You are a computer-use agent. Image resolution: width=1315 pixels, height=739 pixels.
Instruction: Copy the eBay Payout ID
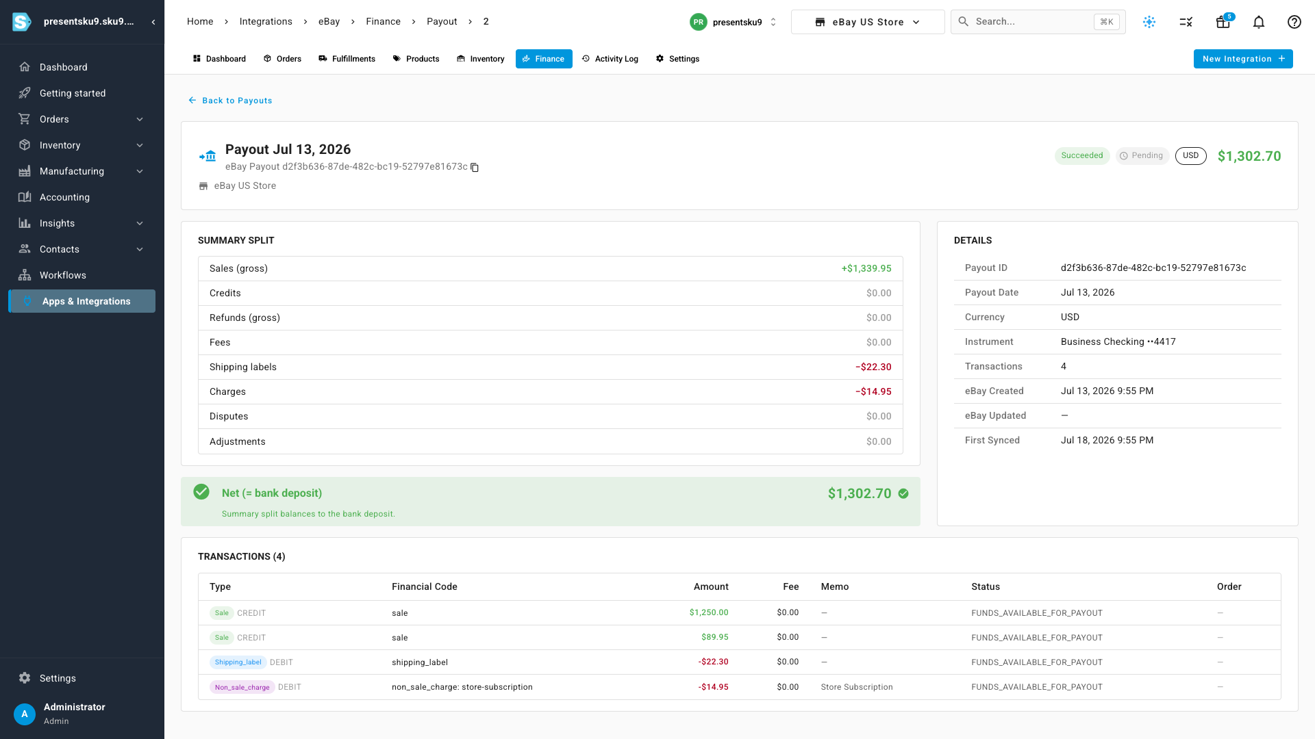point(475,168)
